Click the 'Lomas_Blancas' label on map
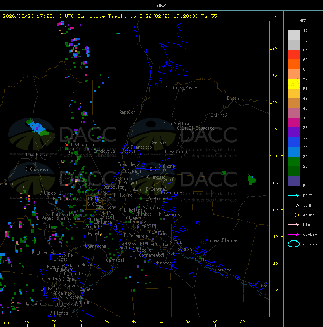 tap(223, 240)
